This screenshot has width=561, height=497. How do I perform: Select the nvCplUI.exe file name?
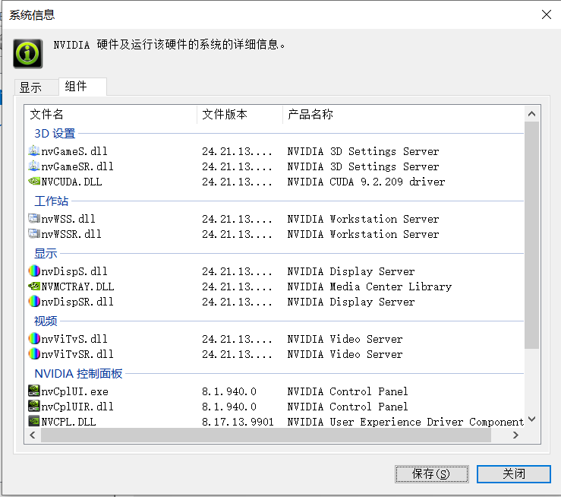coord(75,391)
